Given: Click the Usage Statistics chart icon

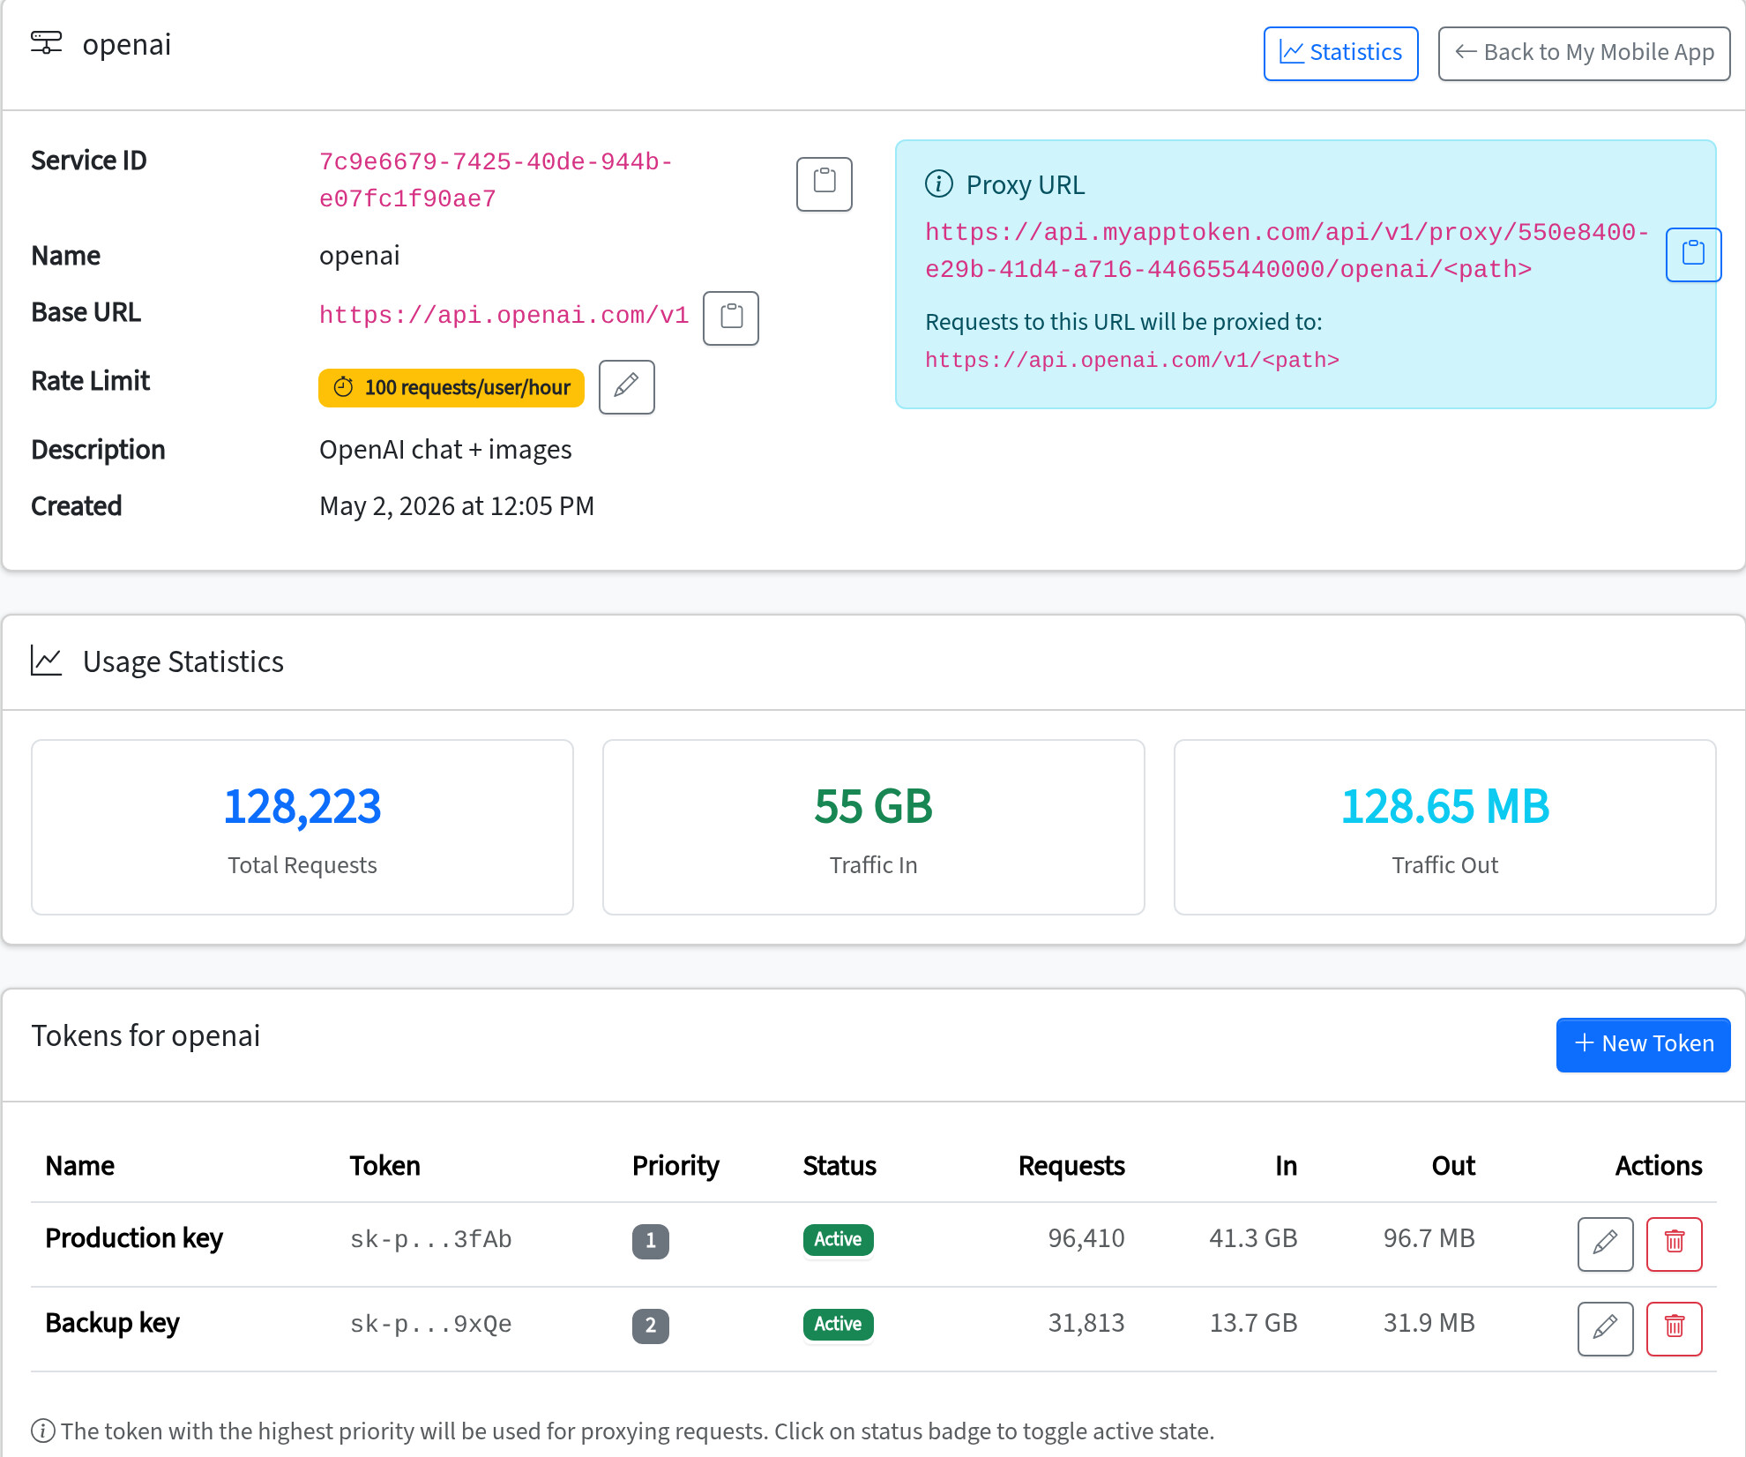Looking at the screenshot, I should point(46,661).
